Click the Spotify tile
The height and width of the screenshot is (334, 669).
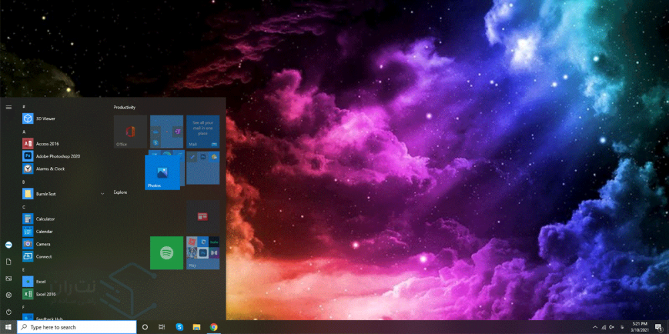pos(167,253)
